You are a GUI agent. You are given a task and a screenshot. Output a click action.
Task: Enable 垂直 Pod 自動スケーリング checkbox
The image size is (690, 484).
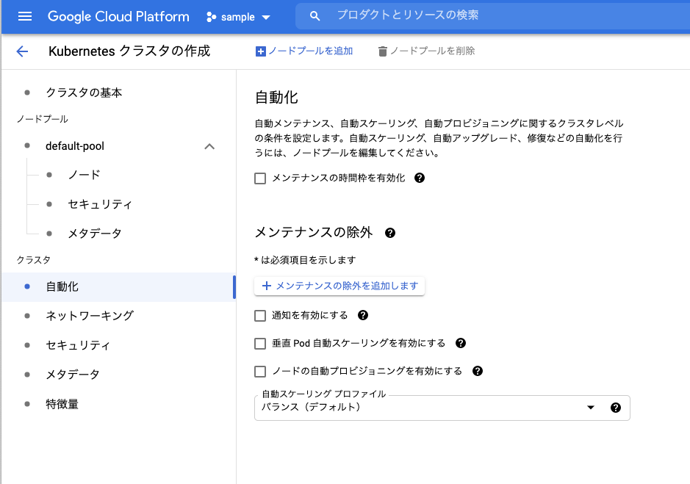(260, 343)
